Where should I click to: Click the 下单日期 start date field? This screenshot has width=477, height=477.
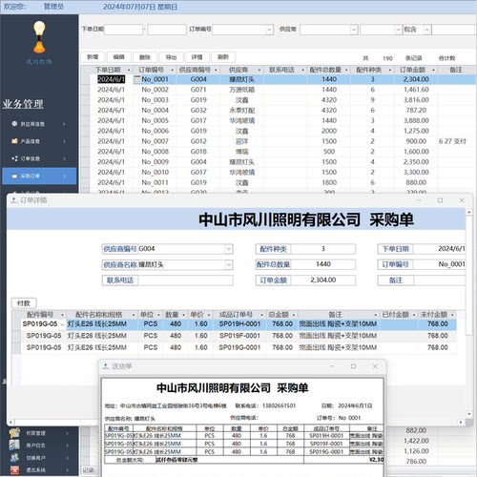tap(123, 30)
